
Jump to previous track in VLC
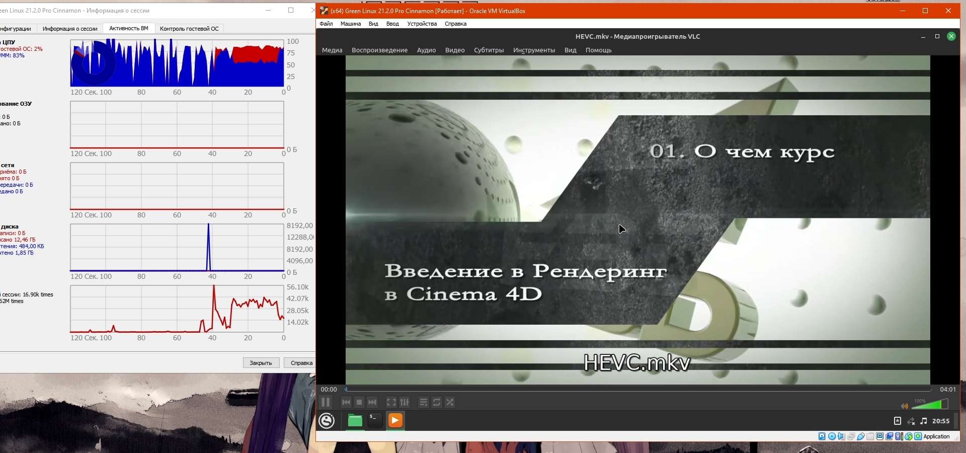[346, 402]
